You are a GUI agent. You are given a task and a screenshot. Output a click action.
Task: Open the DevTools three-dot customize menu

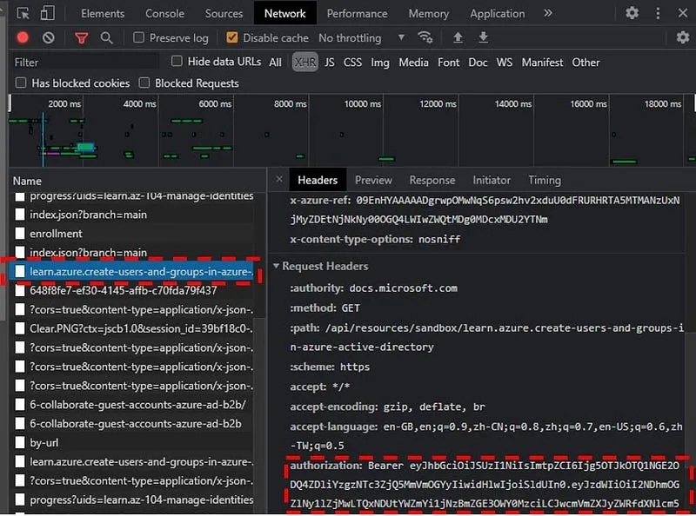click(x=658, y=13)
